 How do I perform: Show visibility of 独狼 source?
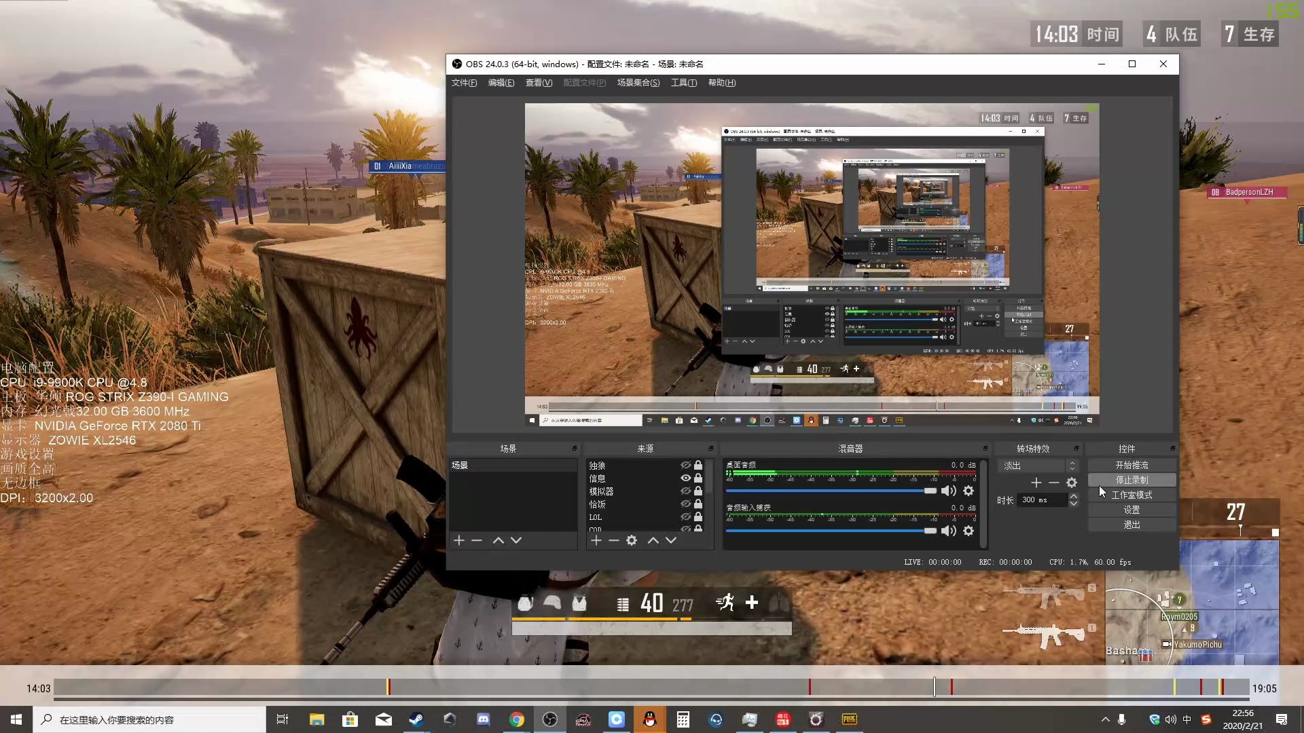(x=685, y=466)
